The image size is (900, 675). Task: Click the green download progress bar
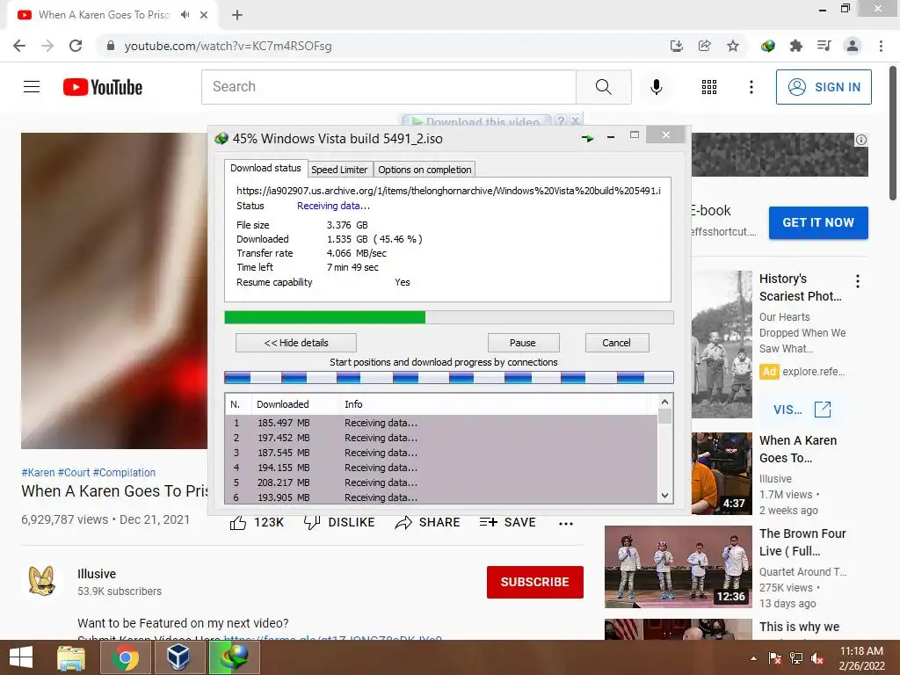[449, 317]
